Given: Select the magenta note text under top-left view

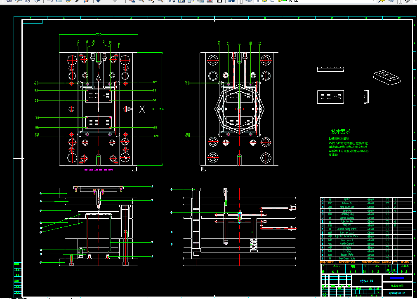Looking at the screenshot, I should [x=99, y=170].
